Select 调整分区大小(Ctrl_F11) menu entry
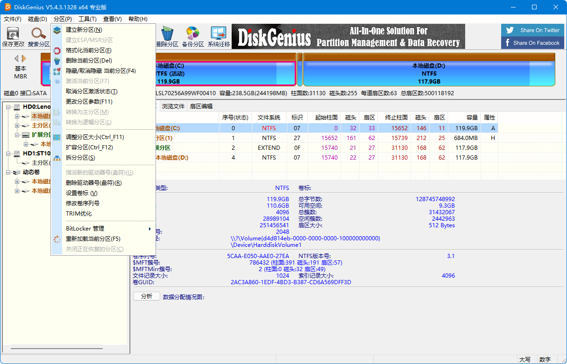This screenshot has width=567, height=364. pyautogui.click(x=103, y=137)
